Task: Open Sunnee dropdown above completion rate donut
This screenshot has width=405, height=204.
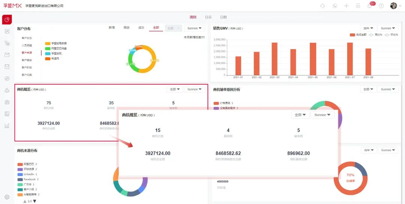Action: 388,150
